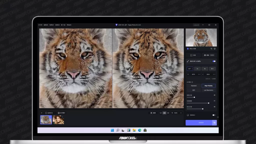Enable the remove noise toggle
This screenshot has height=144, width=256.
(x=214, y=115)
